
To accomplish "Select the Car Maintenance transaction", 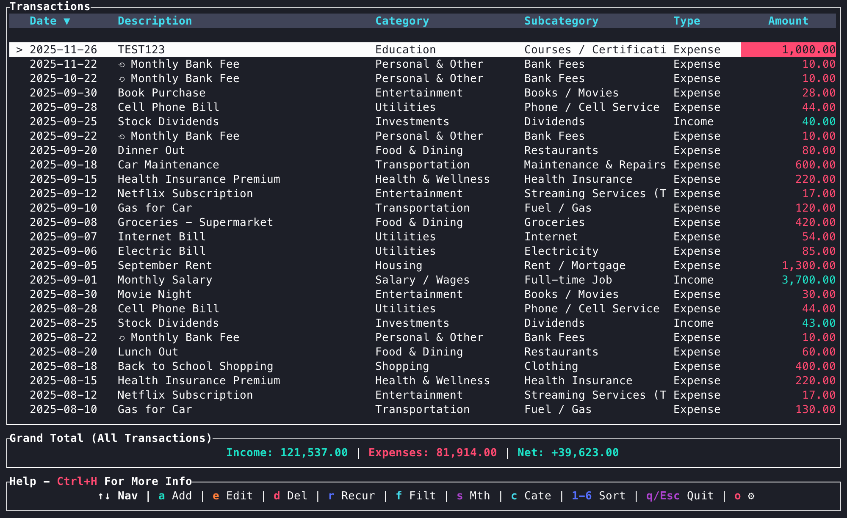I will 423,165.
